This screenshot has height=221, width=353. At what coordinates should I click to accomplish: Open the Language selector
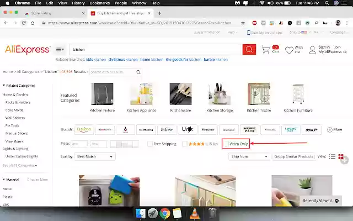tap(339, 33)
